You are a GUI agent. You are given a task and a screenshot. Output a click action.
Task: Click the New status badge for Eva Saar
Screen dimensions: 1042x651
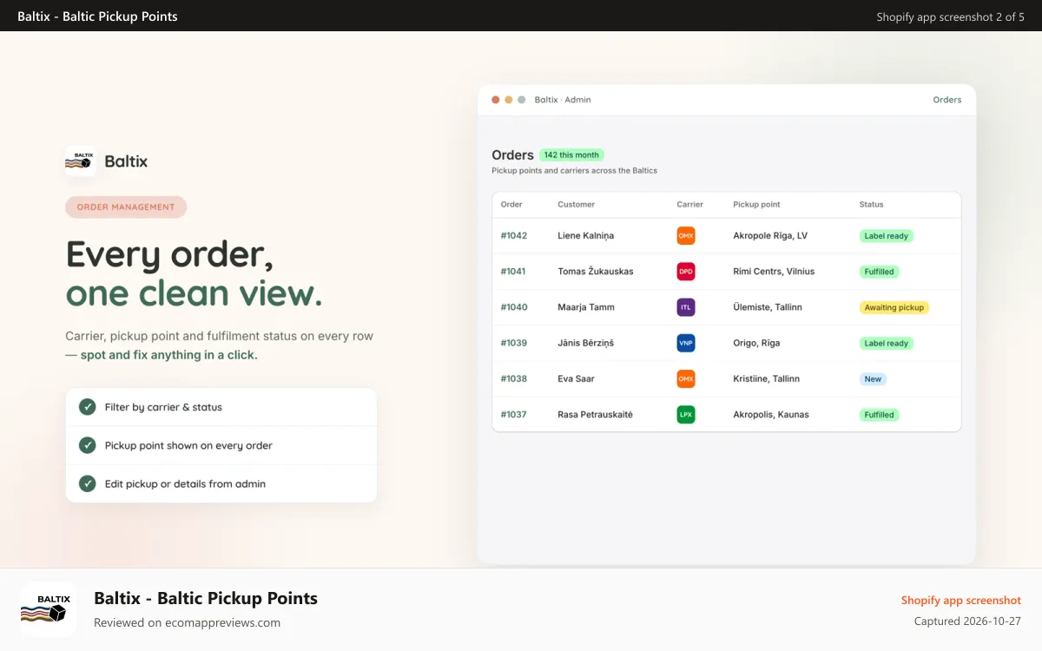873,378
